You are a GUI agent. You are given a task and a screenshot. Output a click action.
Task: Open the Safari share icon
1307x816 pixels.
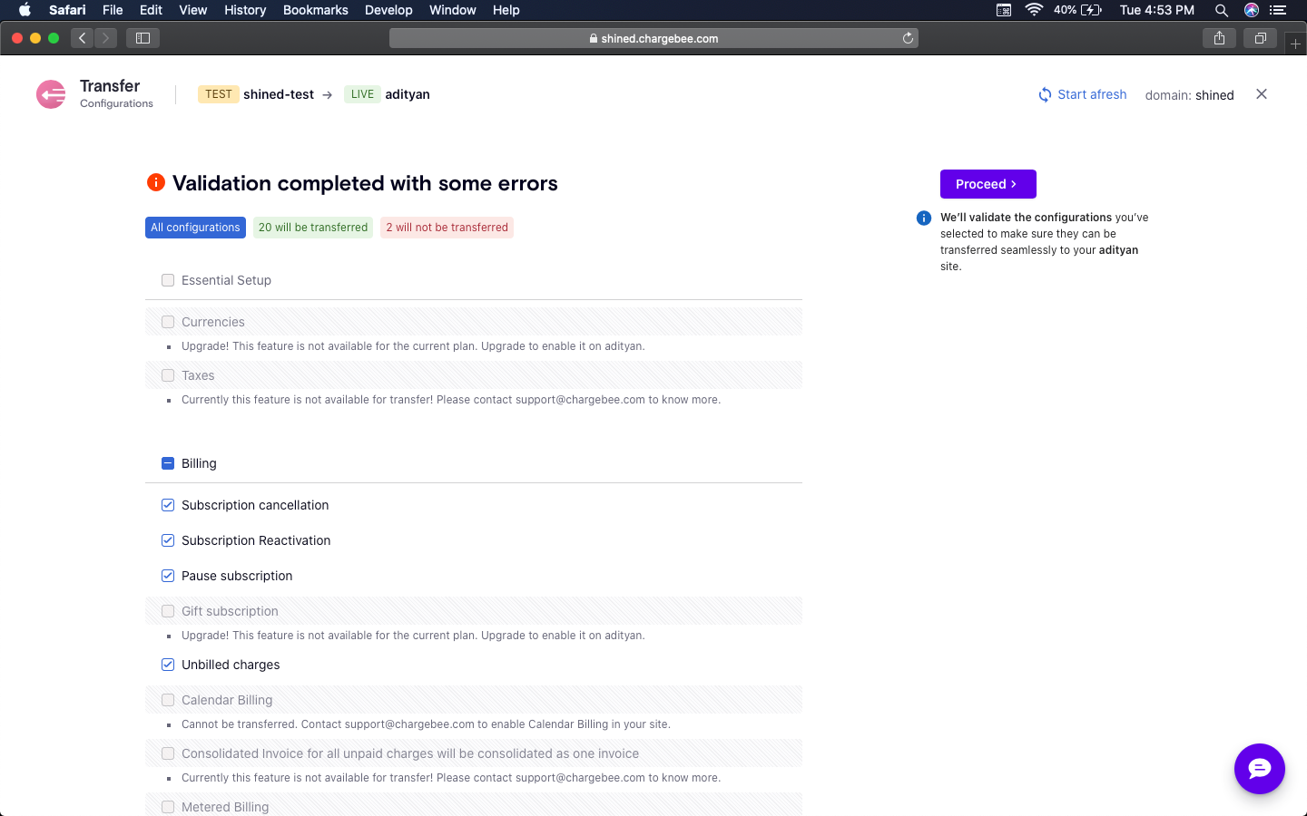tap(1219, 38)
